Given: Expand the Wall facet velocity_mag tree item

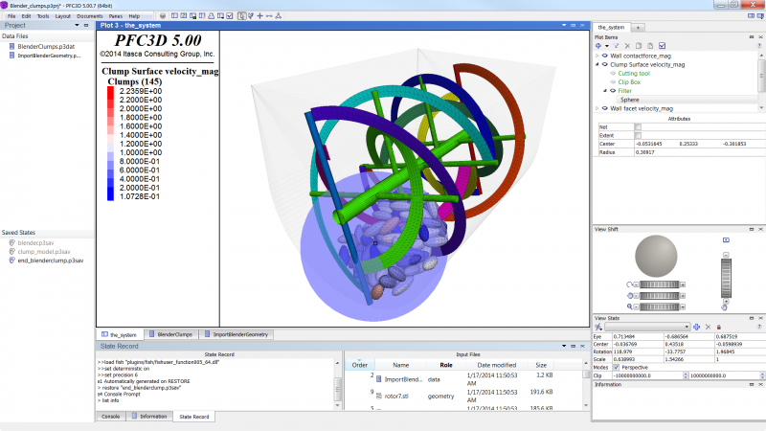Looking at the screenshot, I should tap(597, 108).
